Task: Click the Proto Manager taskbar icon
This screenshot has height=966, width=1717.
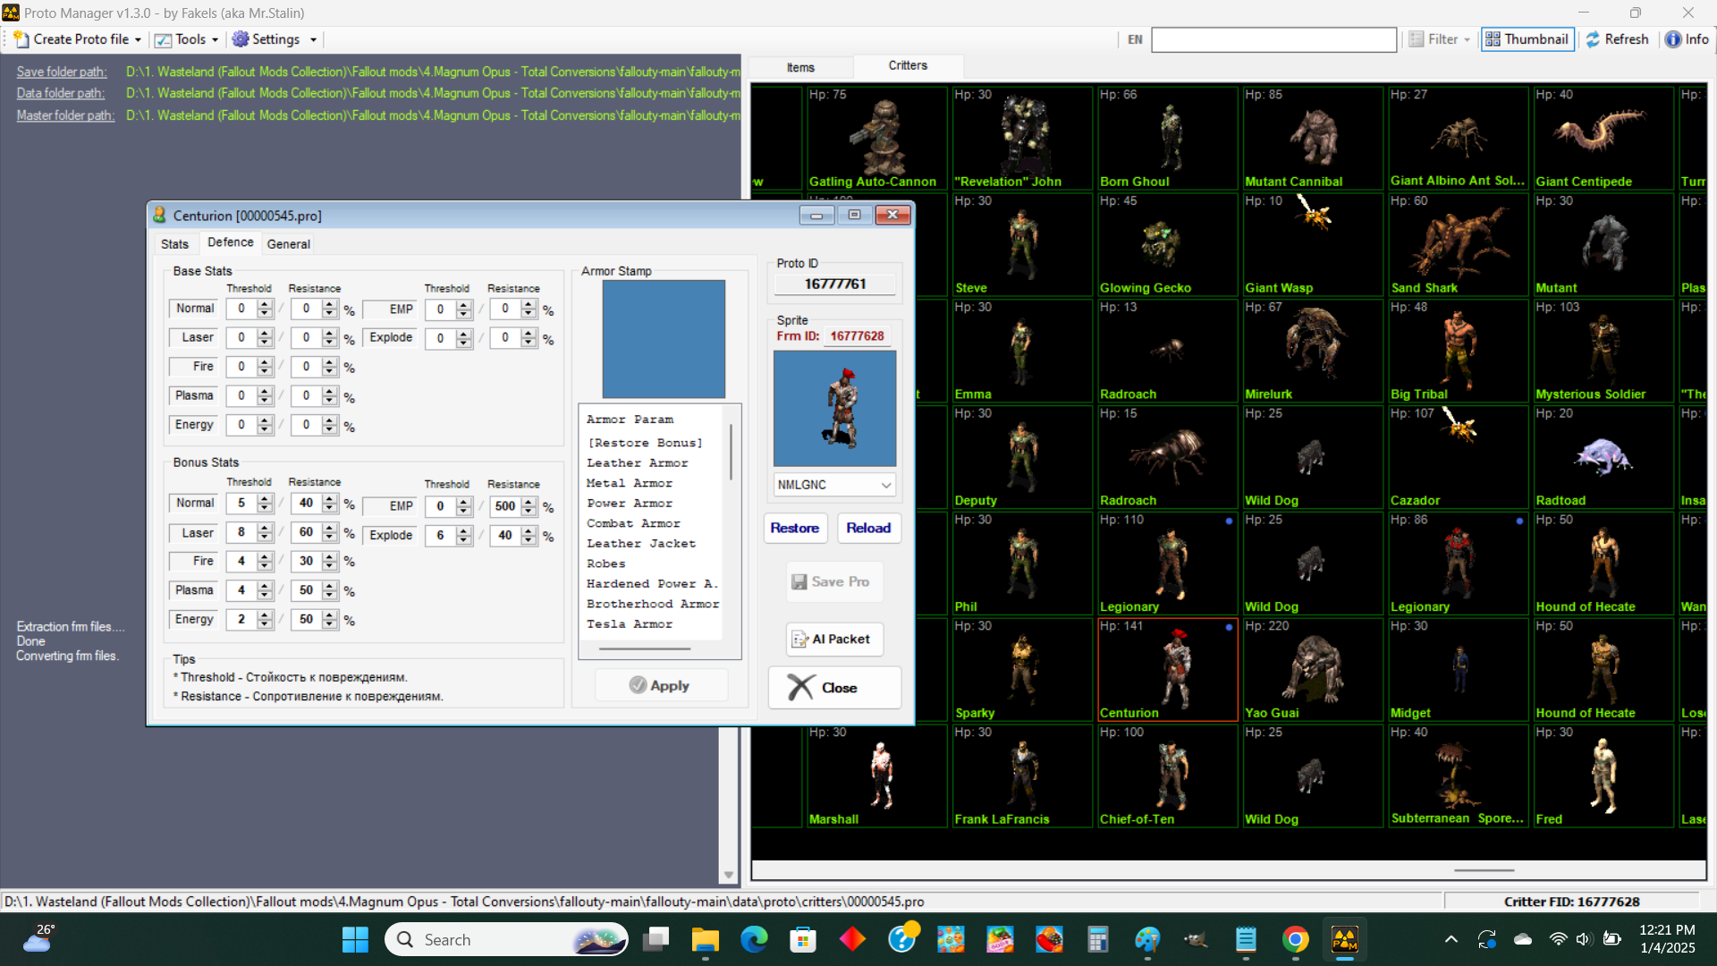Action: [1344, 939]
